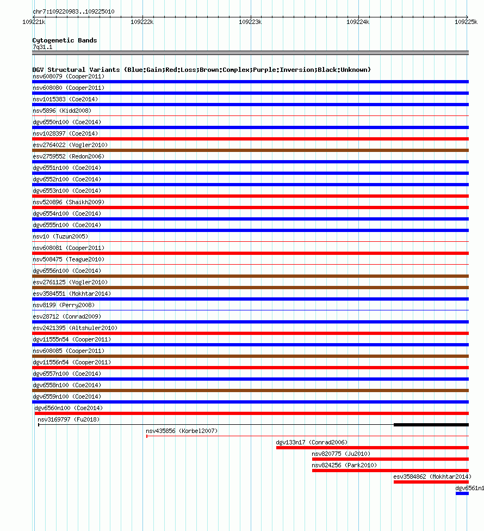Viewport: 484px width, 531px height.
Task: Click dgv11556n54 (Cooper2011) label
Action: point(72,362)
